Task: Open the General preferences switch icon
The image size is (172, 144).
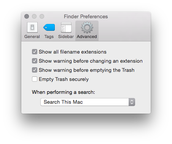Action: 32,27
